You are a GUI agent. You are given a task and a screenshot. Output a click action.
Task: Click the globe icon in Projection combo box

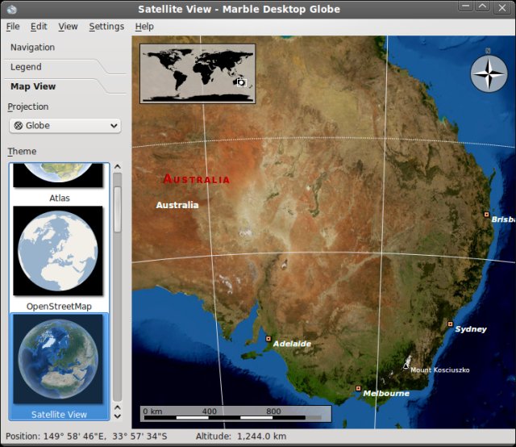coord(19,126)
